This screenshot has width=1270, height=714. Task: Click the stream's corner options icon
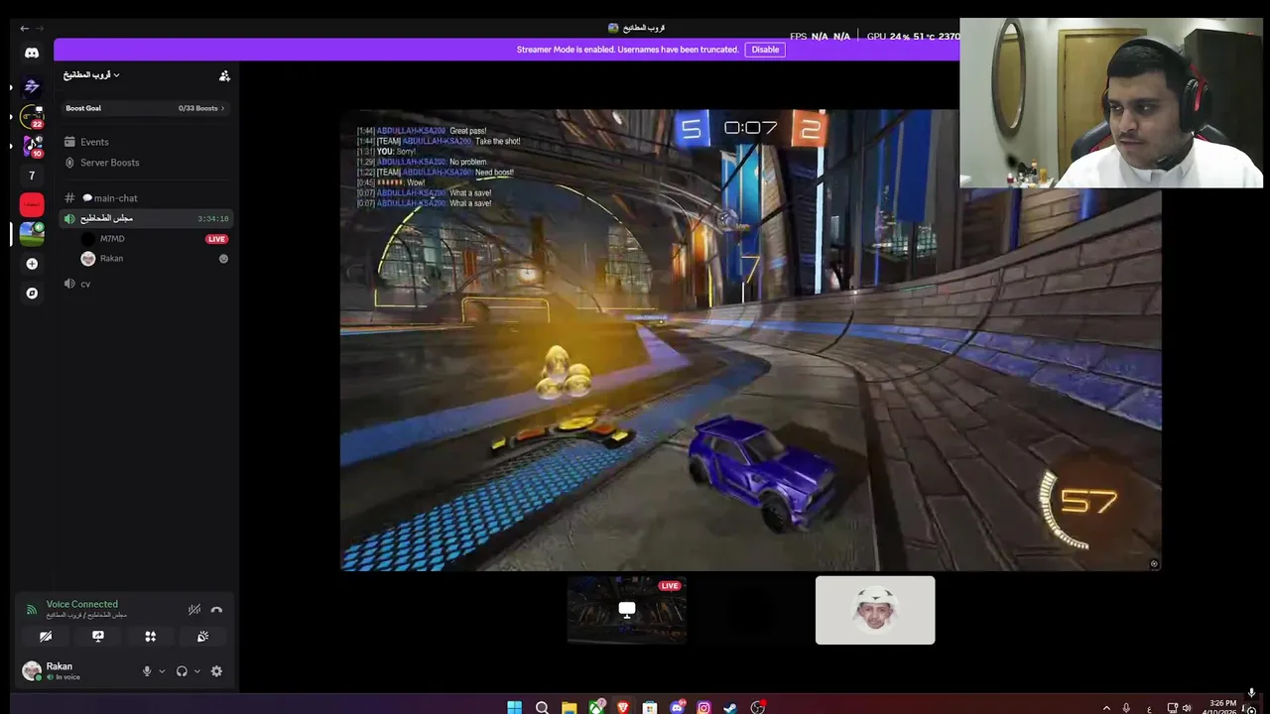point(1154,563)
